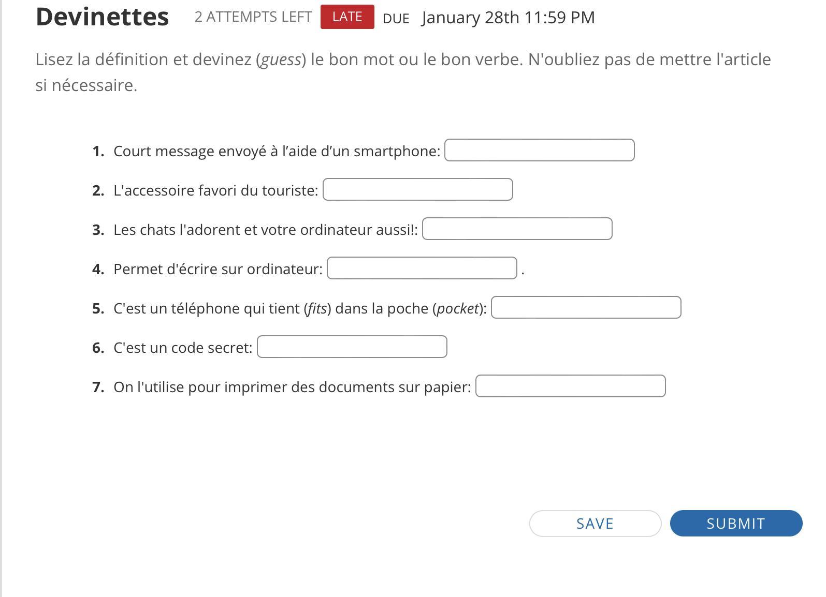Click the 'Permet d'écrire sur ordinateur' answer field

click(422, 268)
